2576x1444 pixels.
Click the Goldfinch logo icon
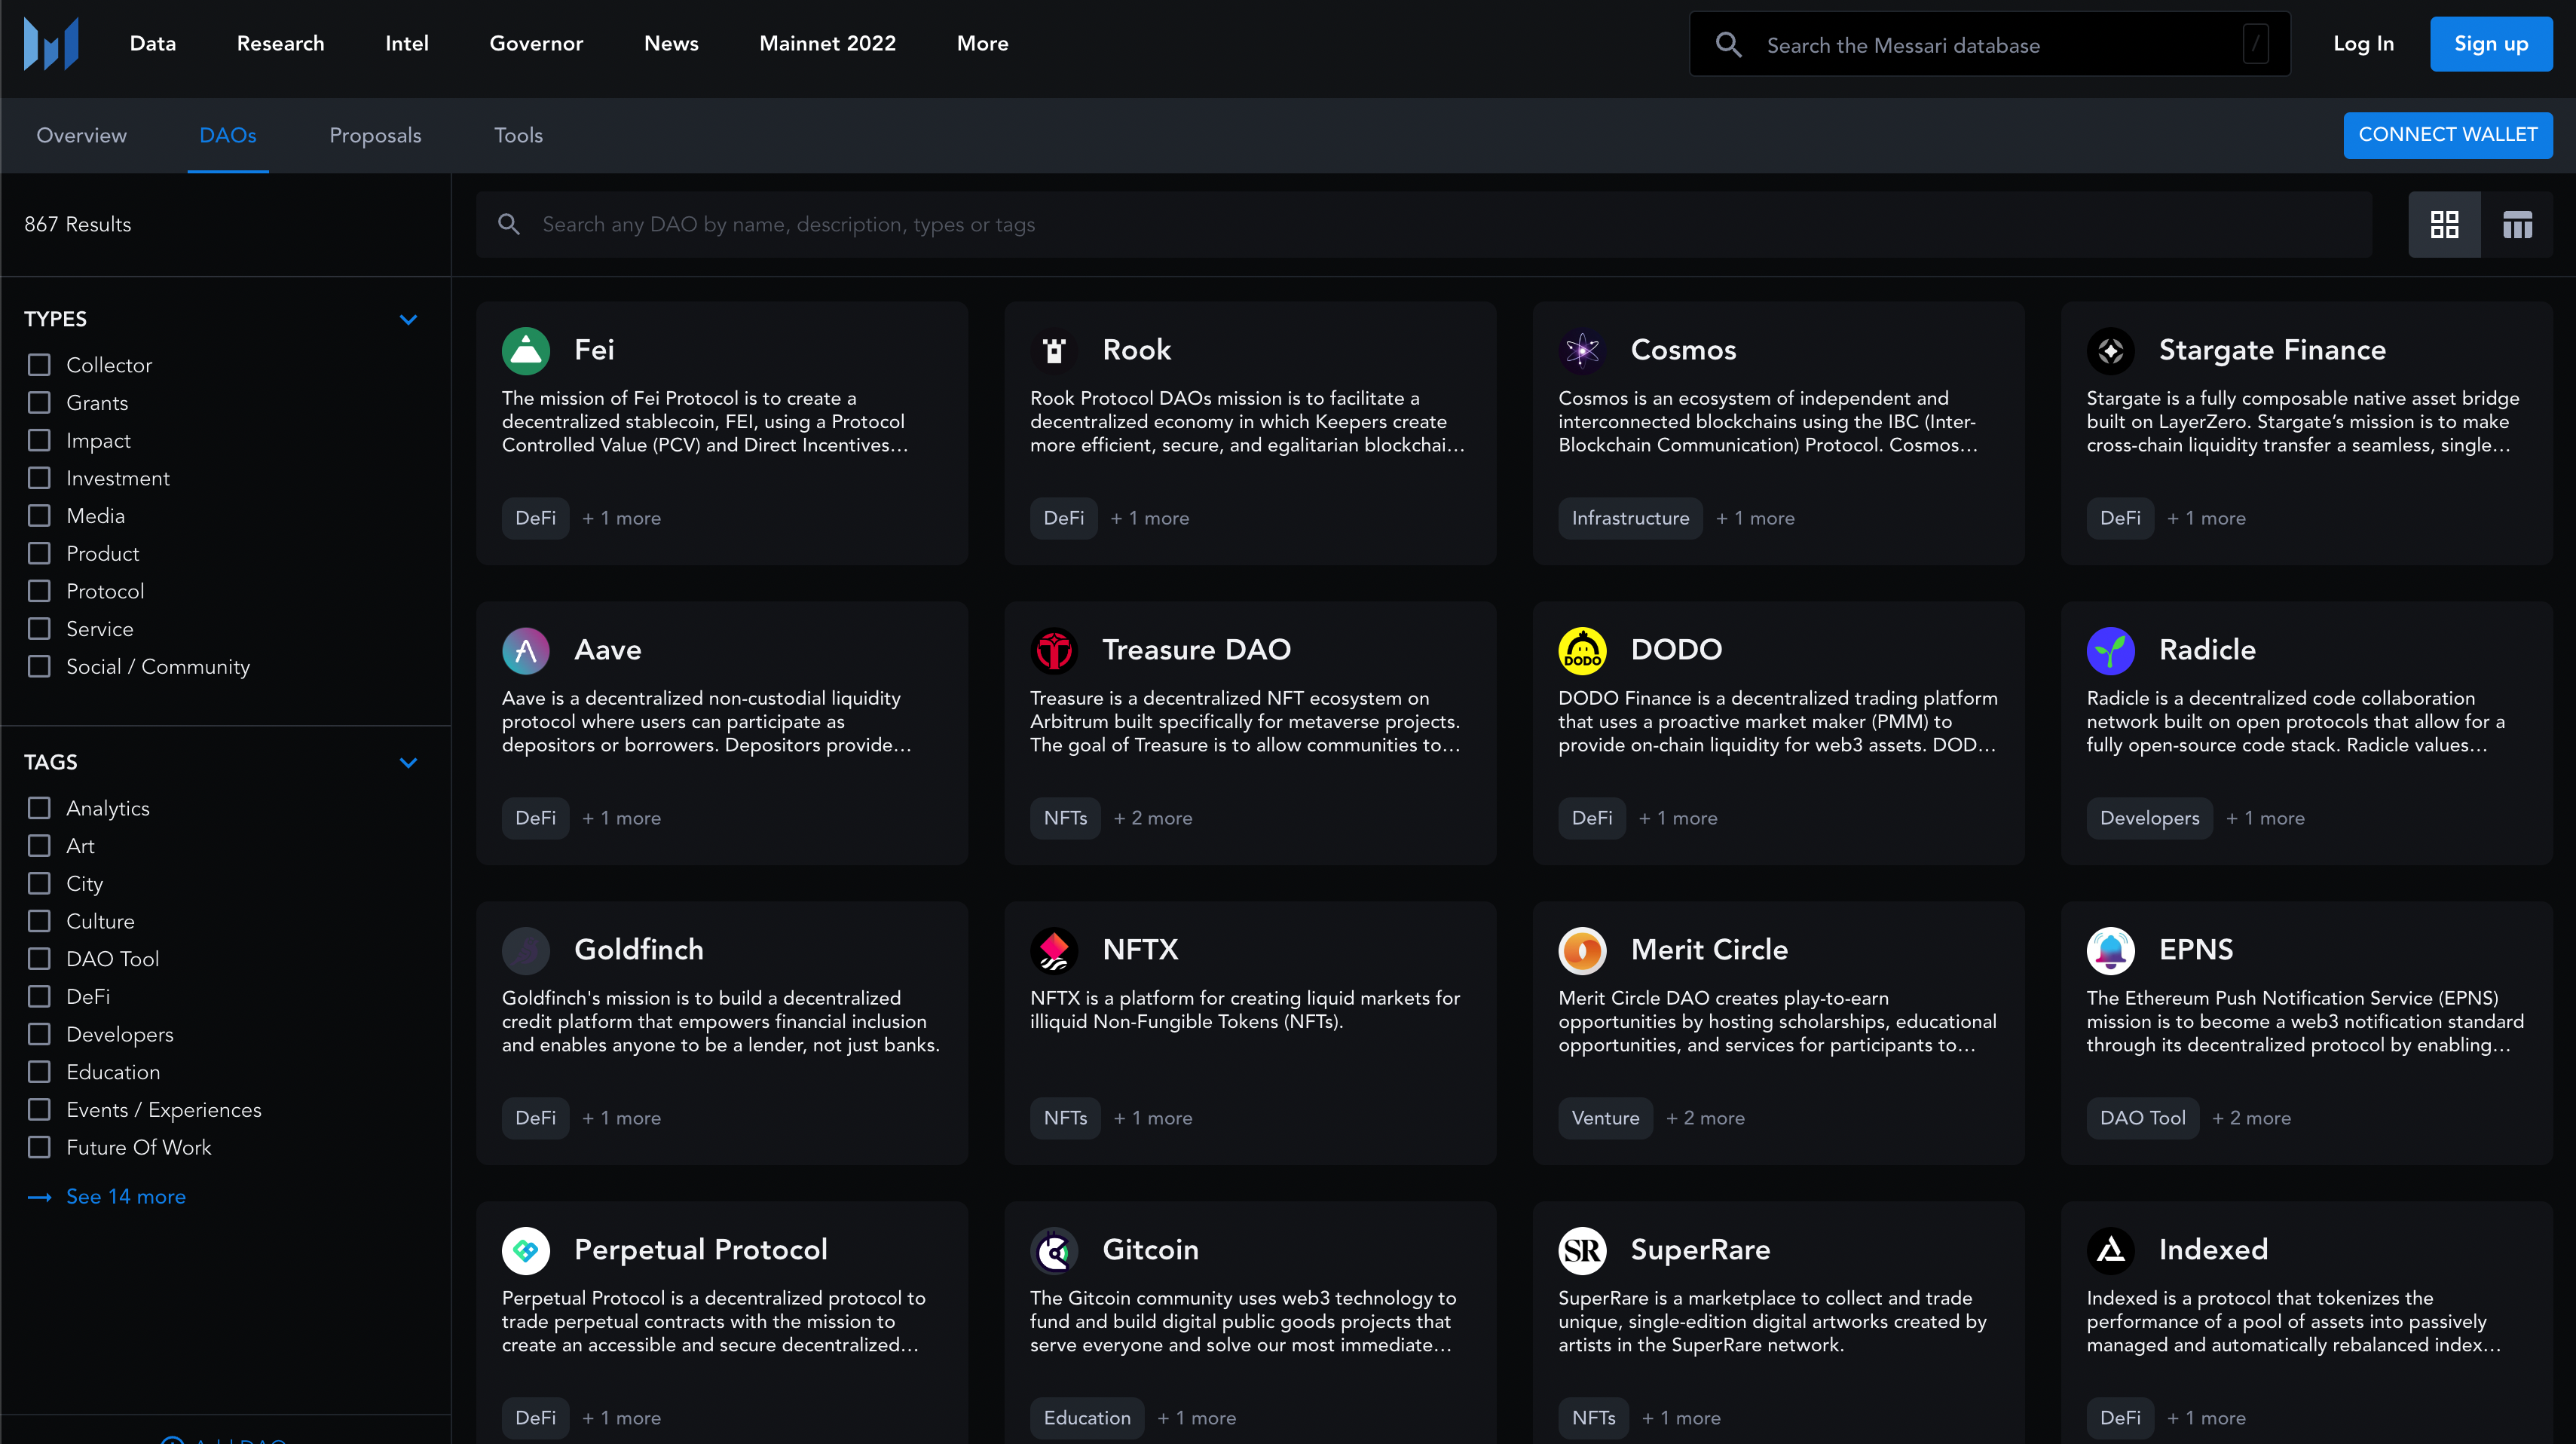[526, 950]
